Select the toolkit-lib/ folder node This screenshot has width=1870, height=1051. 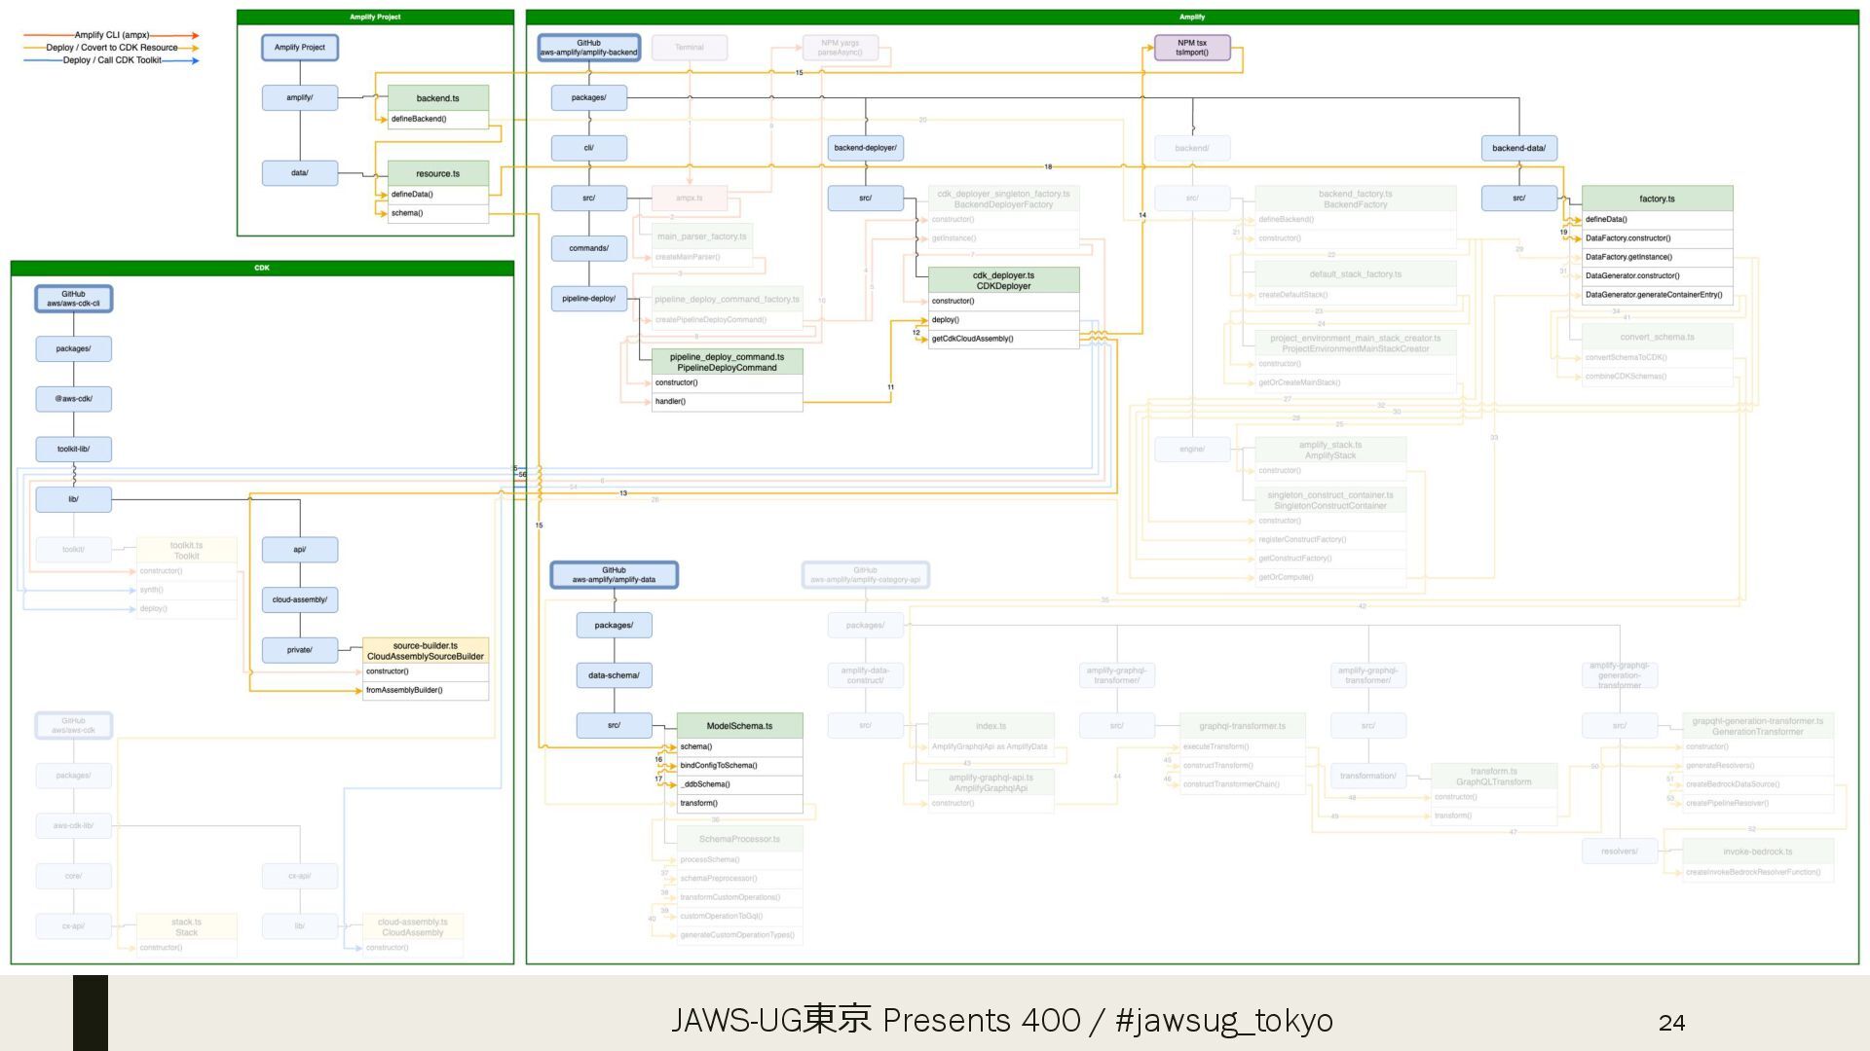click(73, 450)
